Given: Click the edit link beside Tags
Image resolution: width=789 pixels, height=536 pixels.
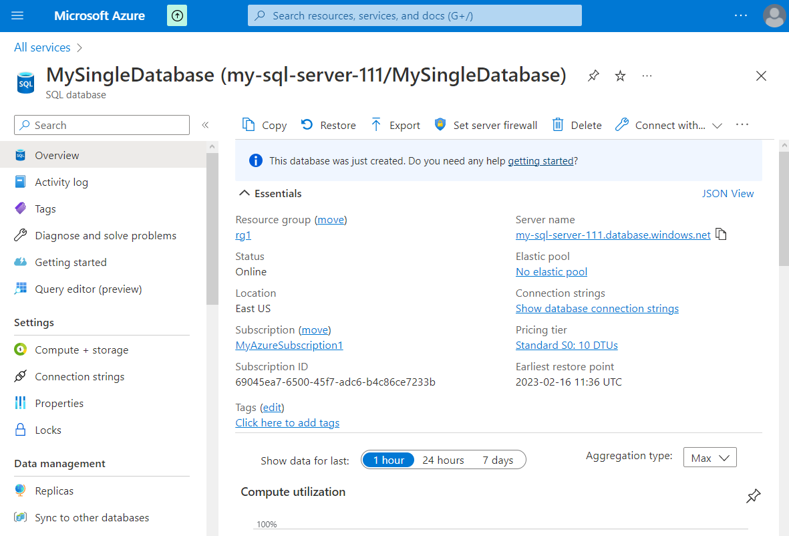Looking at the screenshot, I should (x=272, y=408).
